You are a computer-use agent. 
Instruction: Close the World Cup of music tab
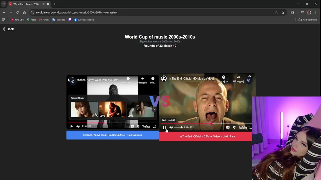(x=48, y=4)
